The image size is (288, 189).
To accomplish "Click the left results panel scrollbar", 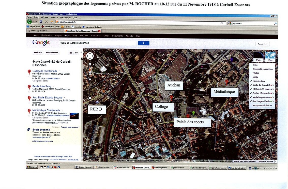I will coord(82,109).
